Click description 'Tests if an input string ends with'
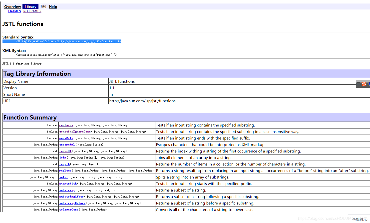The image size is (370, 223). 203,138
